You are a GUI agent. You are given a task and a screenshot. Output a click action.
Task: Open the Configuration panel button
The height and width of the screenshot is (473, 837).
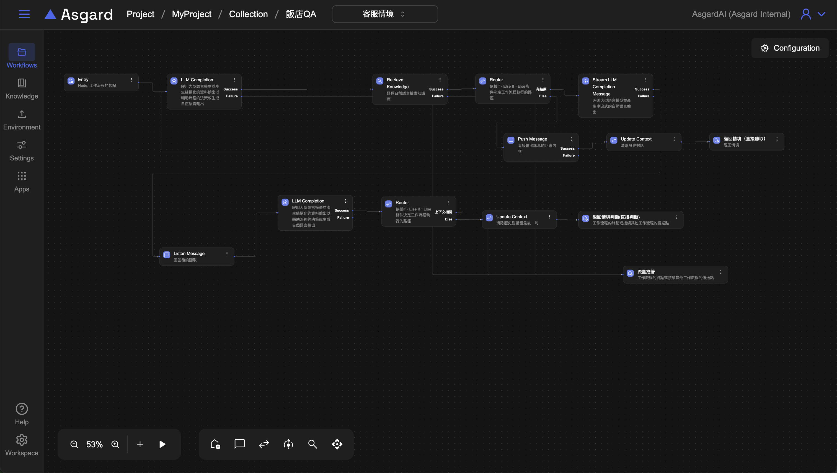tap(790, 48)
